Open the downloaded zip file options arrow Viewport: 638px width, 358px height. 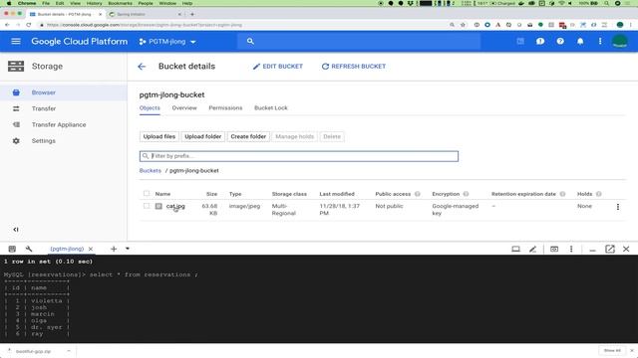click(69, 351)
